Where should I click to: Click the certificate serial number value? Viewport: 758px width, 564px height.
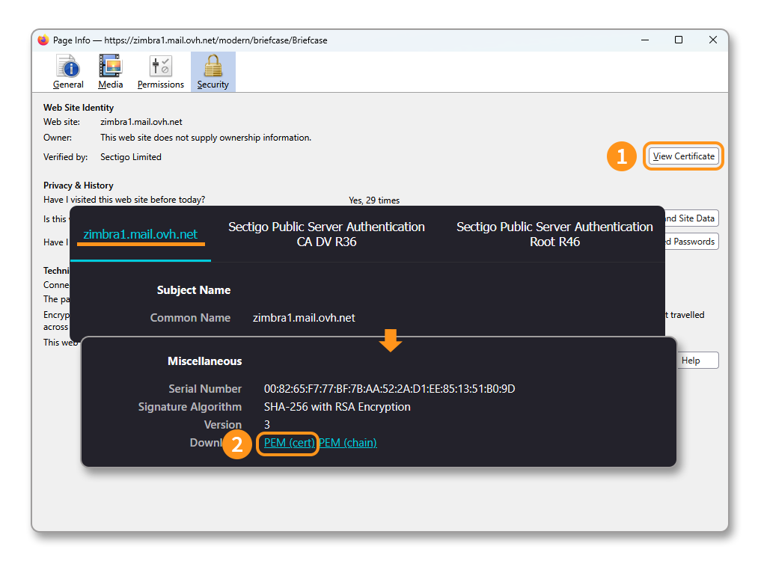(389, 389)
